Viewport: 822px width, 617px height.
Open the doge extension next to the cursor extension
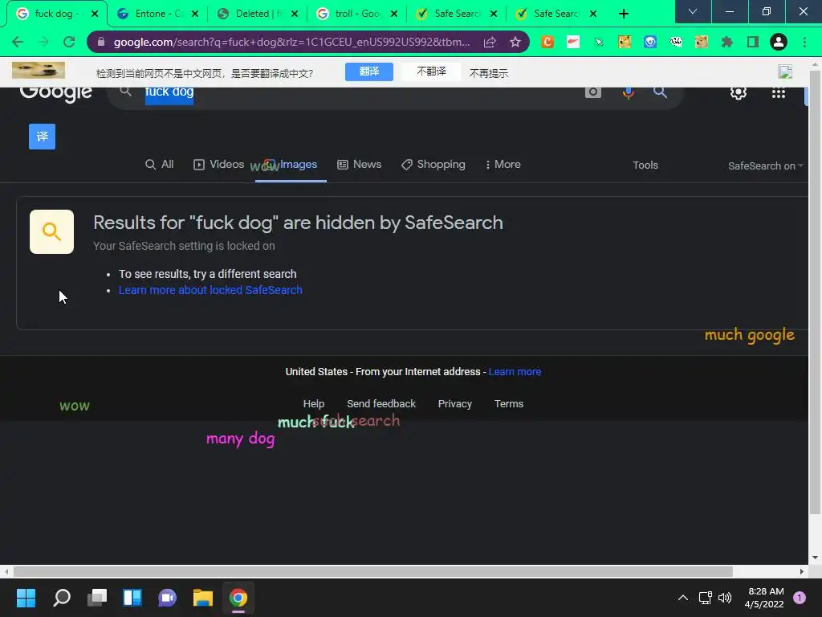(x=625, y=42)
